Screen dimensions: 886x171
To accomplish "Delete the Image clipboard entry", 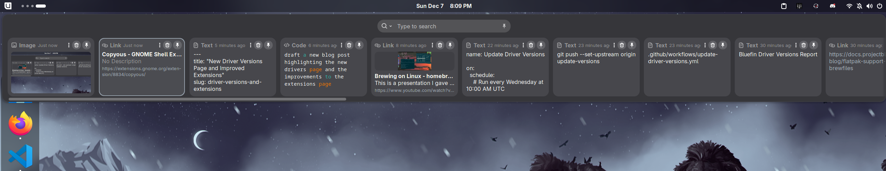I will pos(77,45).
